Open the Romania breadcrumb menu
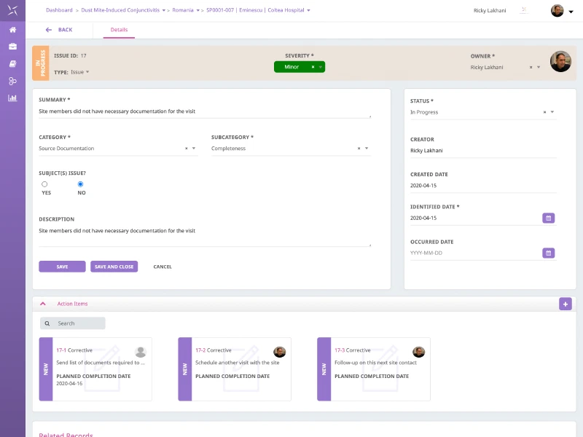This screenshot has width=583, height=437. [197, 10]
